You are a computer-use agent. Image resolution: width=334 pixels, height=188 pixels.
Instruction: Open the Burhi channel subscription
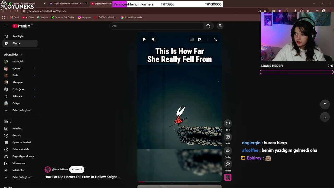20,75
